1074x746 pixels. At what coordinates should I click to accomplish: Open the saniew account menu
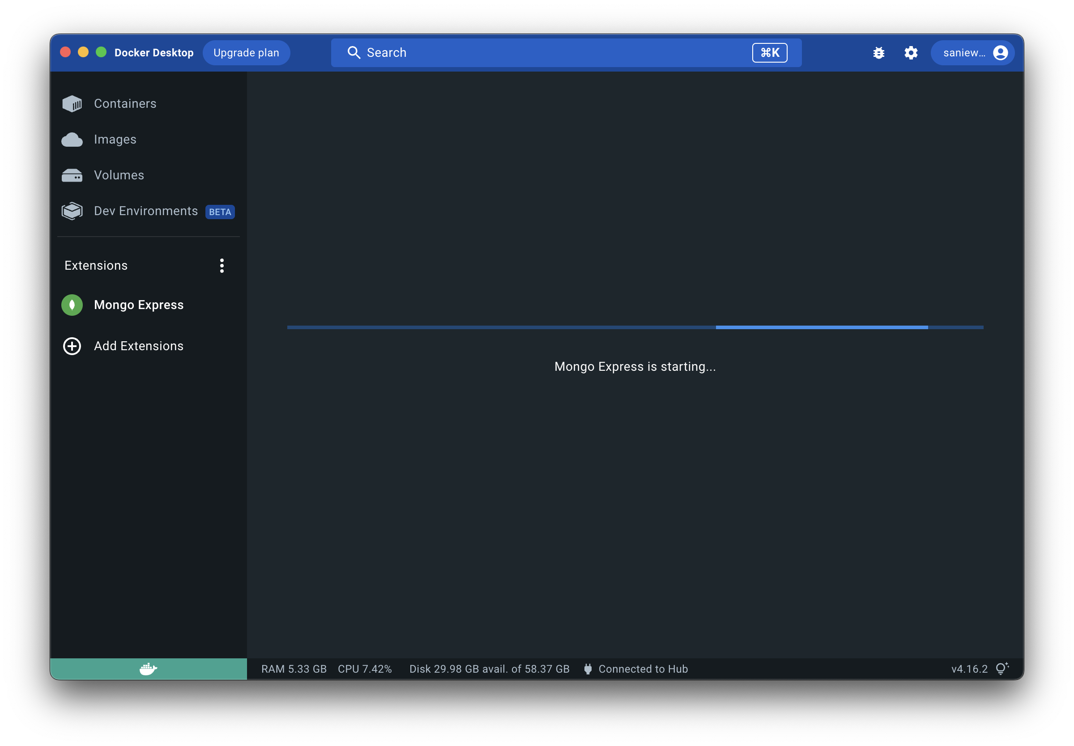[x=974, y=53]
